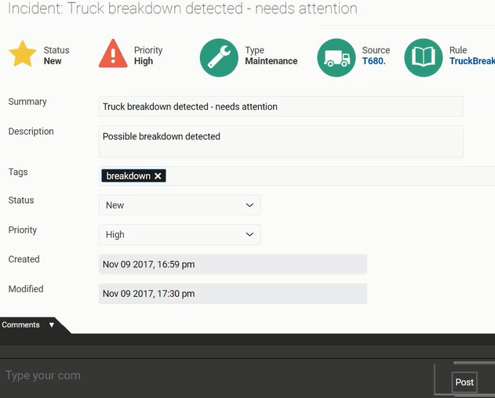Click the Maintenance type label
495x398 pixels.
(271, 61)
